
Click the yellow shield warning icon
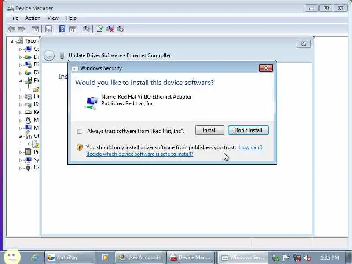pyautogui.click(x=80, y=147)
